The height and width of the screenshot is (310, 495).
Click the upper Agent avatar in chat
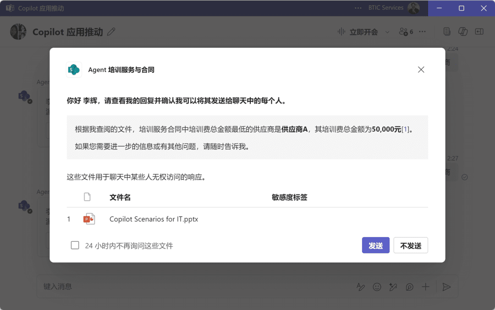pos(25,96)
